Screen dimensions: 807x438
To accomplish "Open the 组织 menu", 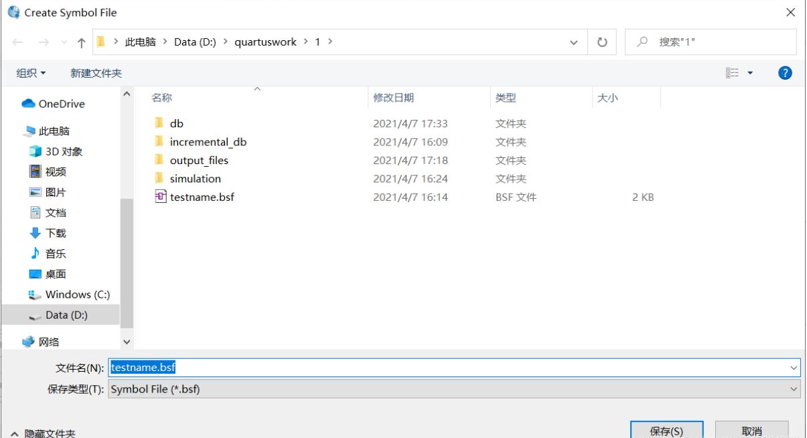I will (x=31, y=73).
